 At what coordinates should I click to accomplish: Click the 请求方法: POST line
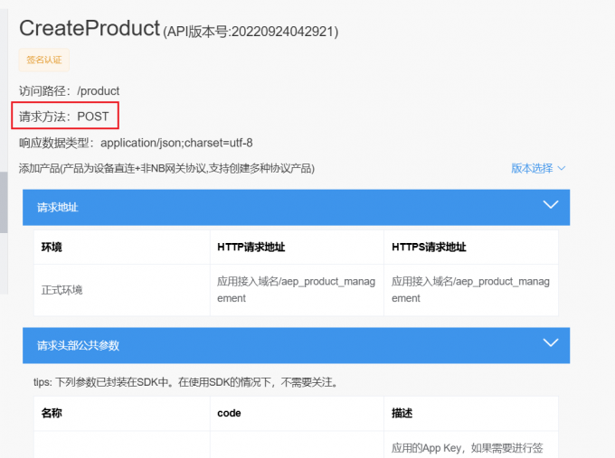coord(64,117)
